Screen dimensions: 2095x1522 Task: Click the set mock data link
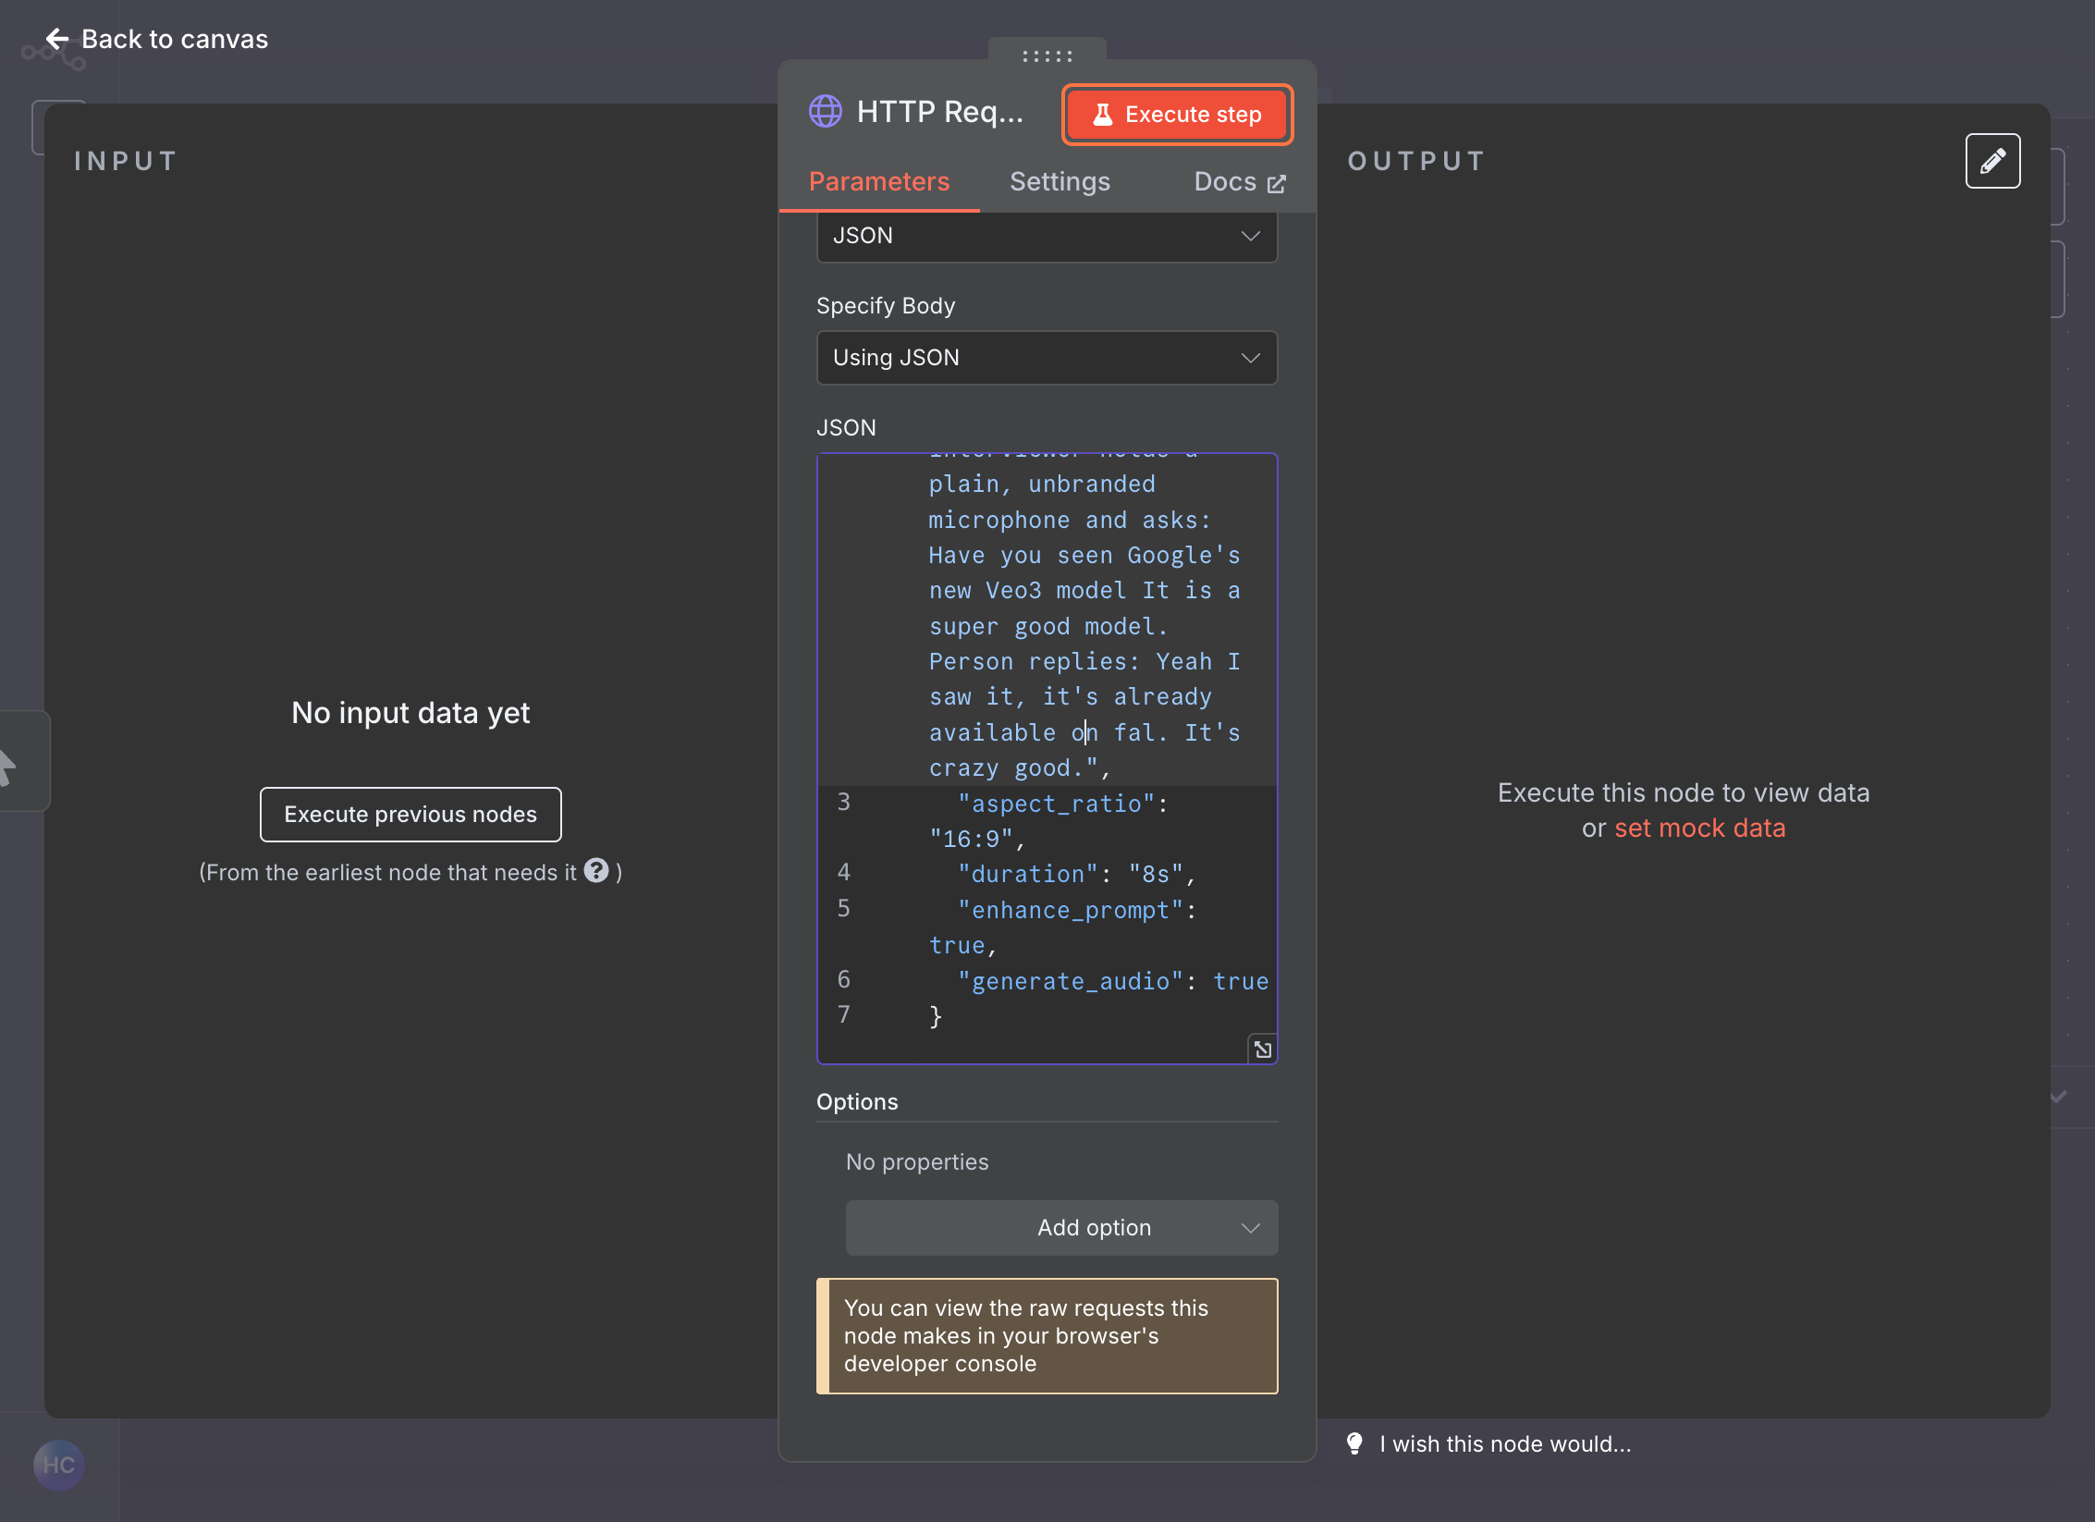click(x=1699, y=829)
